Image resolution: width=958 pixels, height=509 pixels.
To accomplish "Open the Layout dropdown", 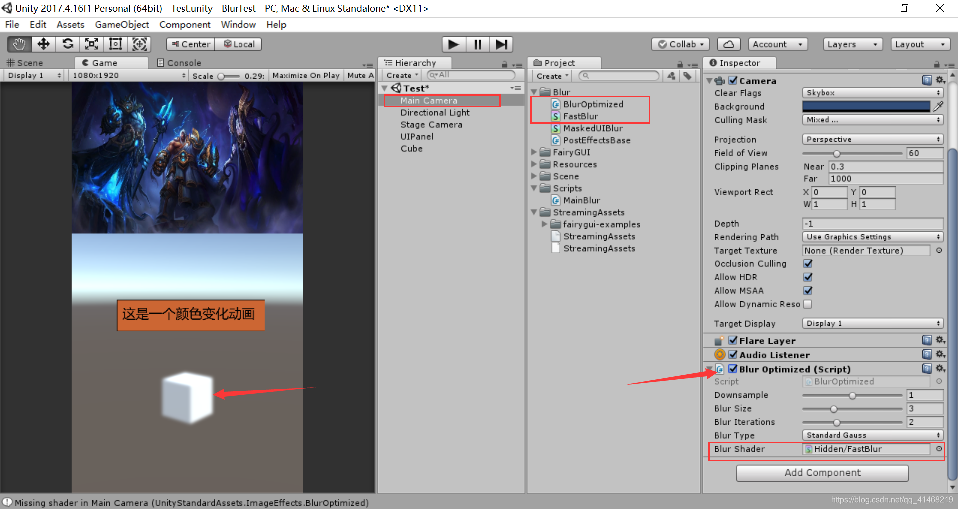I will point(920,44).
